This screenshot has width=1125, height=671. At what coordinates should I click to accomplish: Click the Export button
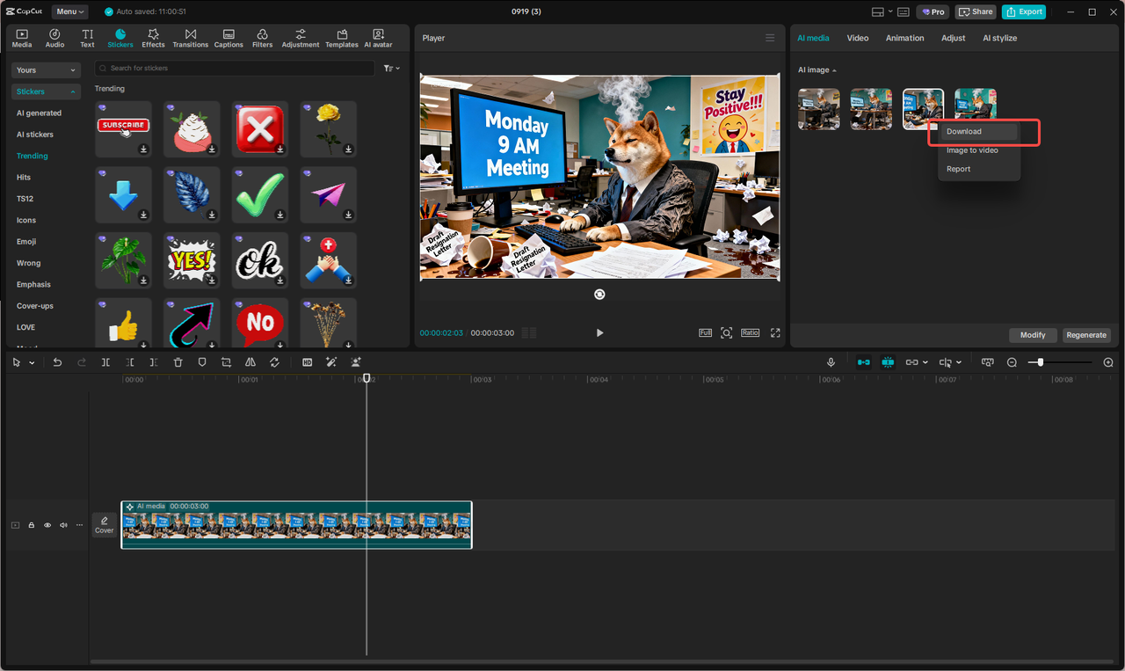[1023, 11]
